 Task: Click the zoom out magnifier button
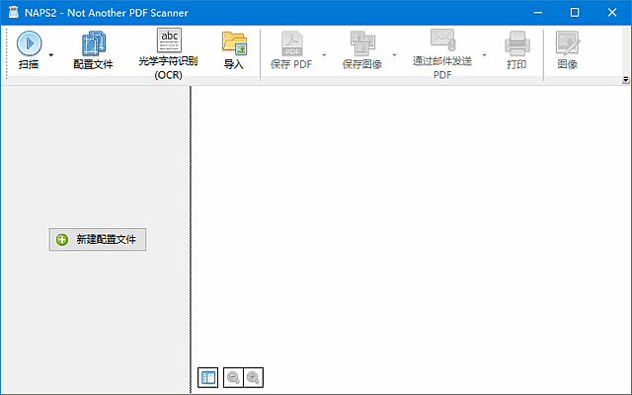pyautogui.click(x=233, y=377)
